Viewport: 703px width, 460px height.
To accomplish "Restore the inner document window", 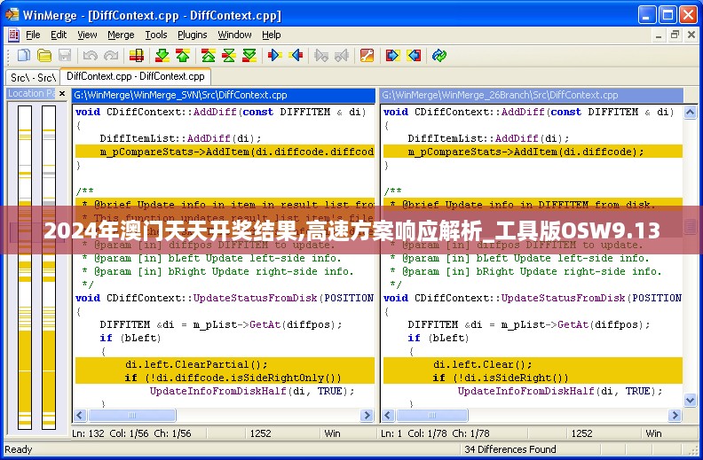I will click(675, 35).
